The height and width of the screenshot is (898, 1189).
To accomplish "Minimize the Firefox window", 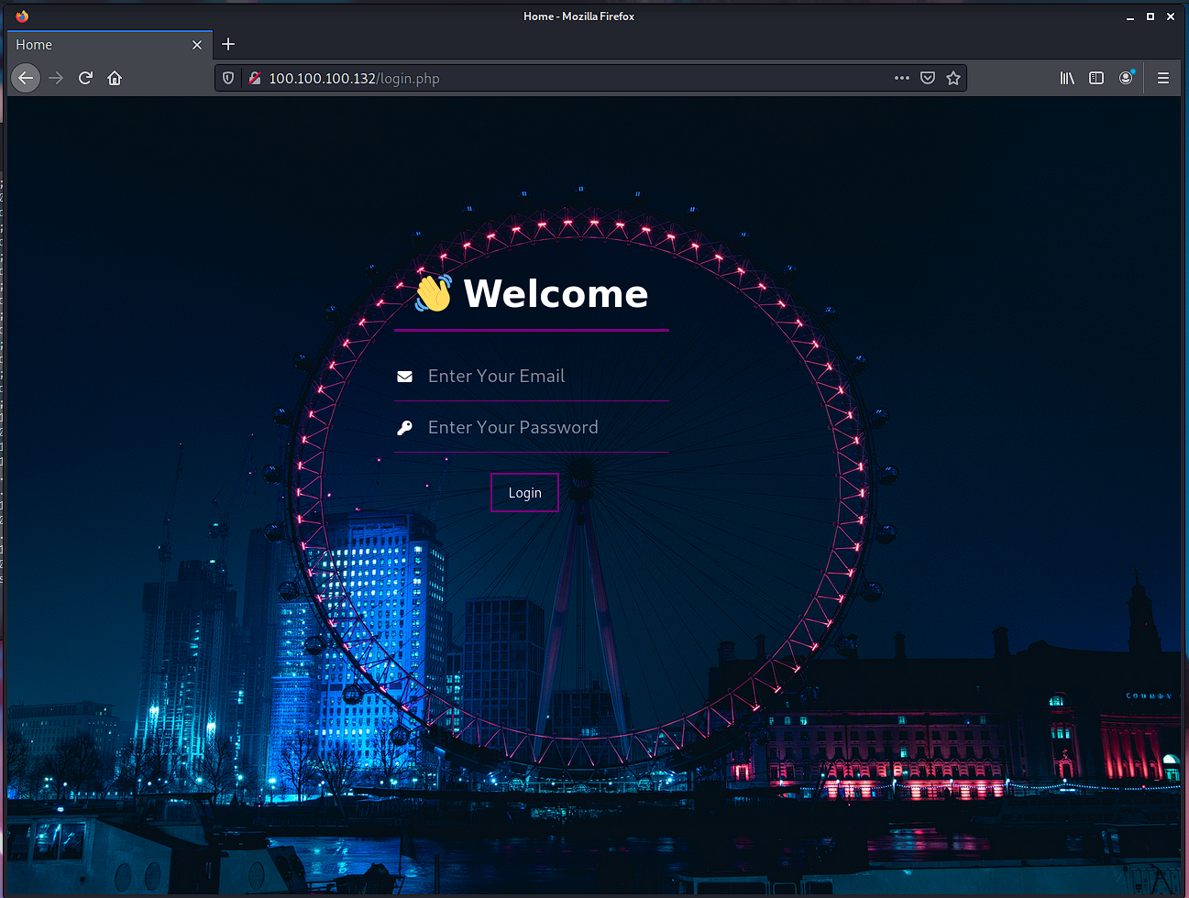I will tap(1130, 16).
